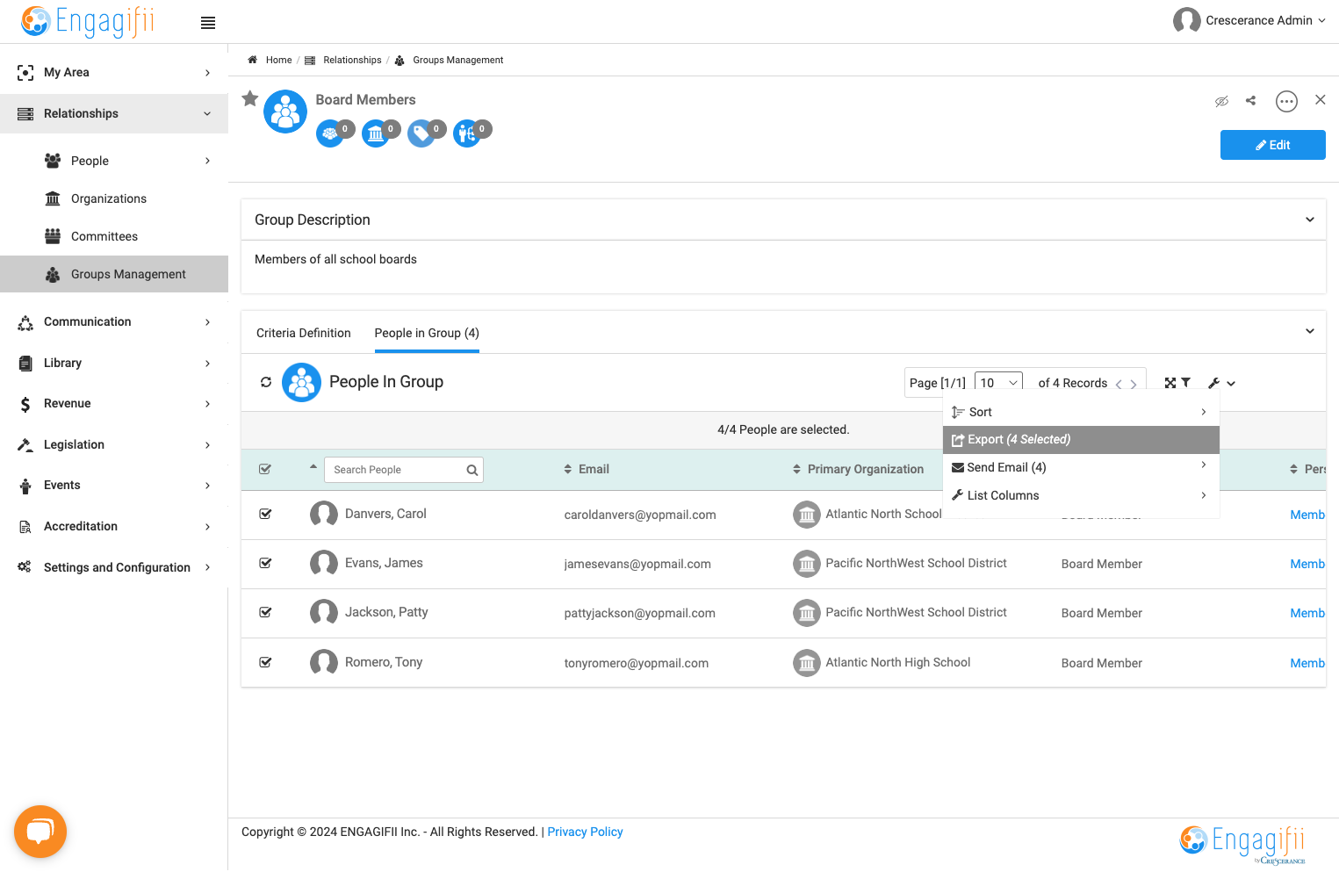Expand the Communication sidebar menu

(114, 321)
